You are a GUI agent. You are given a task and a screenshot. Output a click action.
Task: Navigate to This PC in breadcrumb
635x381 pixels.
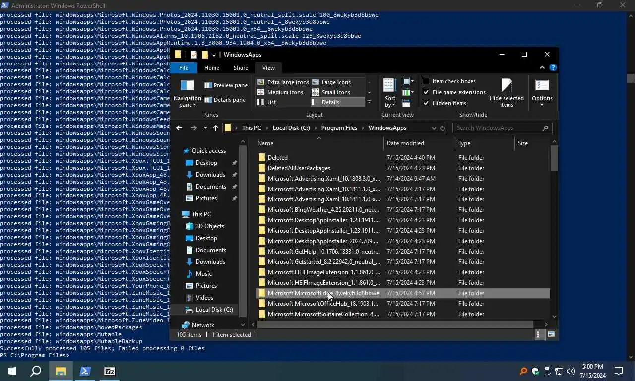(252, 128)
